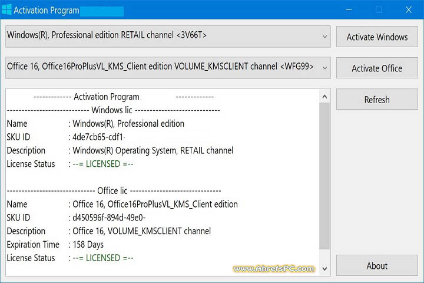Image resolution: width=424 pixels, height=283 pixels.
Task: Open the About dialog
Action: pos(377,265)
